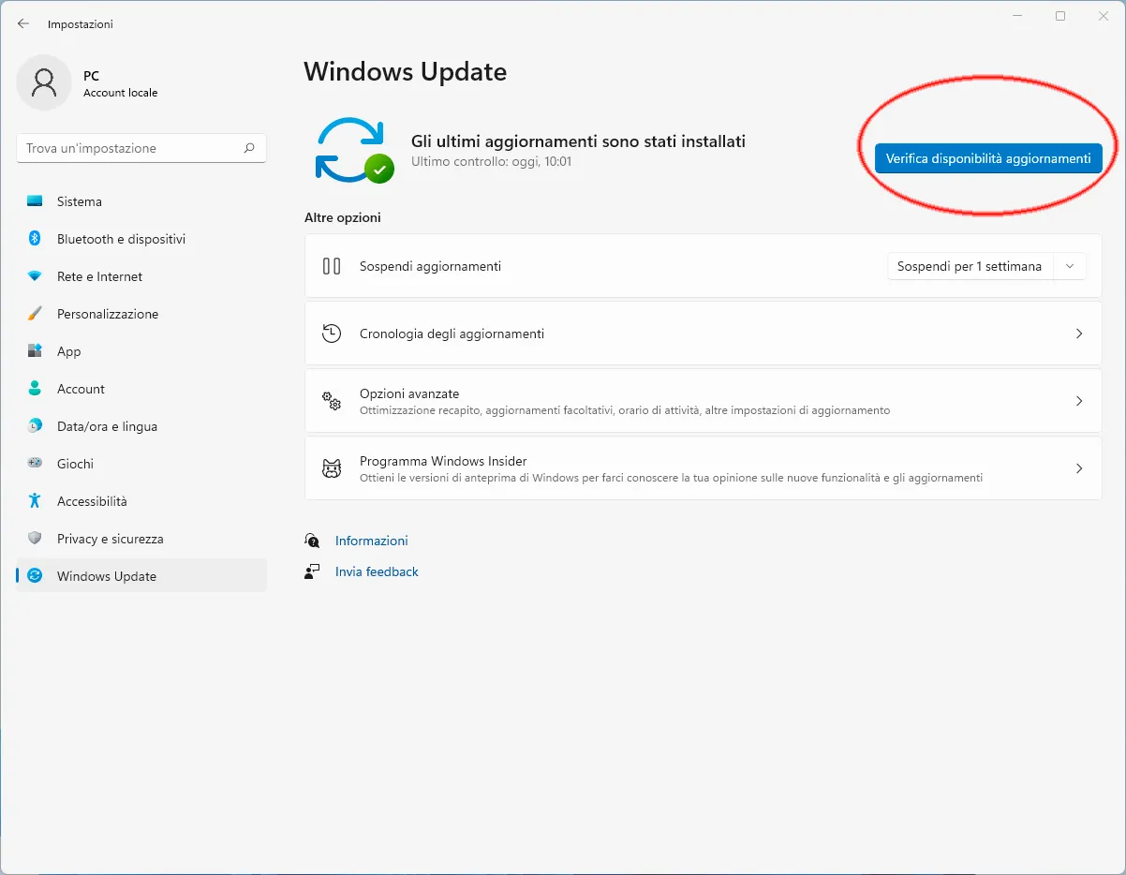1126x875 pixels.
Task: Click the Rete e Internet globe icon
Action: coord(37,275)
